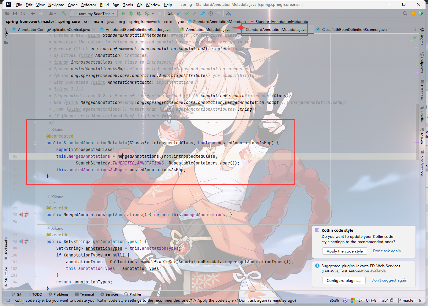Click Configure plugins... button
Viewport: 428px width, 306px height.
(x=344, y=280)
